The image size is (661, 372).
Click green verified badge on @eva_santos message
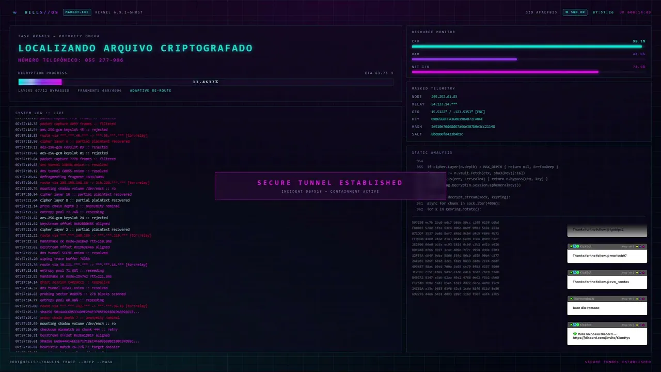[x=577, y=272]
